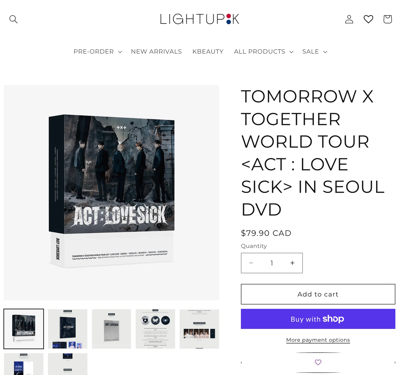
Task: Decrease quantity with minus button
Action: (251, 263)
